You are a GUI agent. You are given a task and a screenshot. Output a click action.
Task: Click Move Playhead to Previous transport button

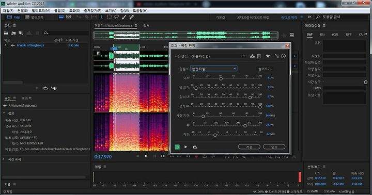(163, 156)
